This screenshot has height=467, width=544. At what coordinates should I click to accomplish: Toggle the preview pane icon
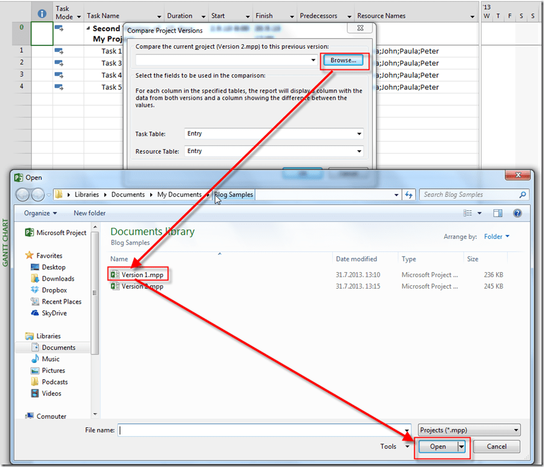[x=497, y=213]
